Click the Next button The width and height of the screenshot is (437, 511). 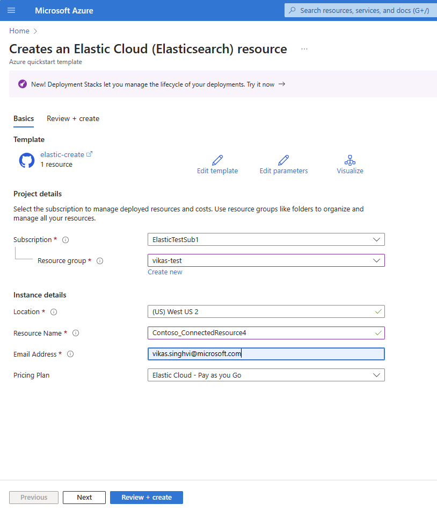coord(84,498)
